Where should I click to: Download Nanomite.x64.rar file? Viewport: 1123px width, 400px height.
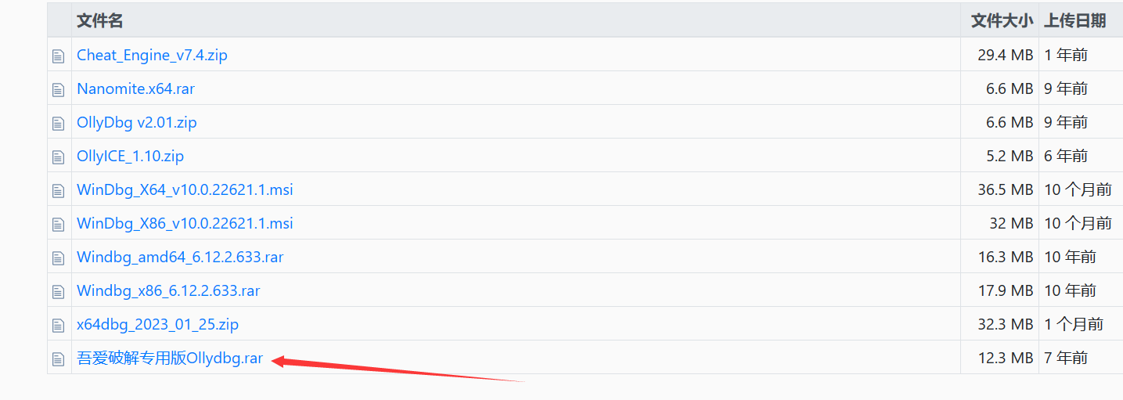pos(135,89)
